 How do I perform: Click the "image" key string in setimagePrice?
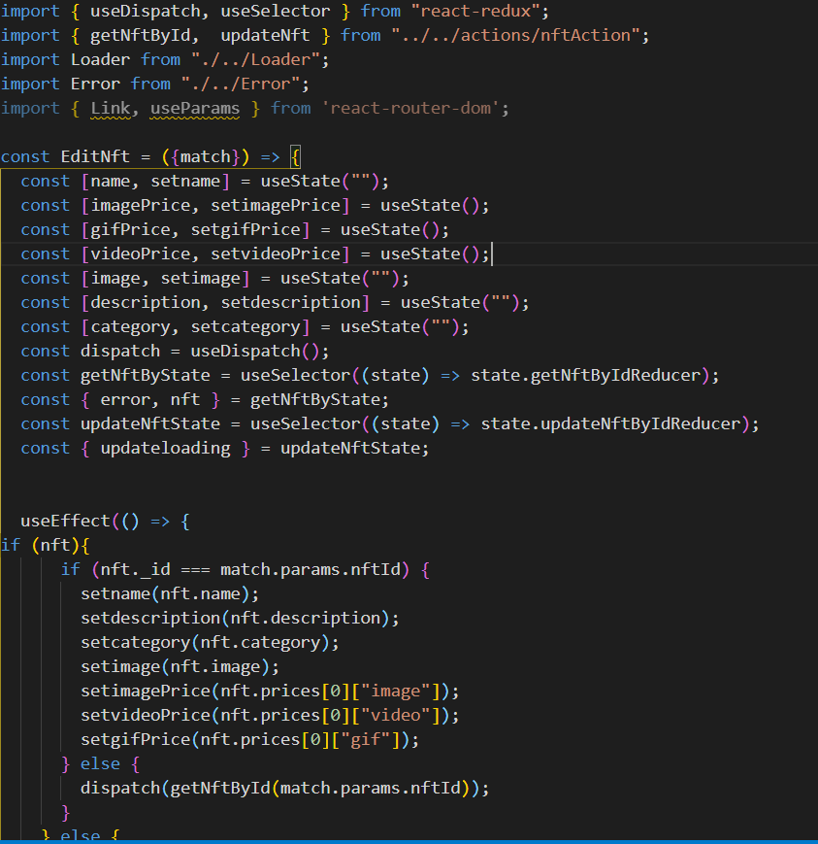(395, 692)
